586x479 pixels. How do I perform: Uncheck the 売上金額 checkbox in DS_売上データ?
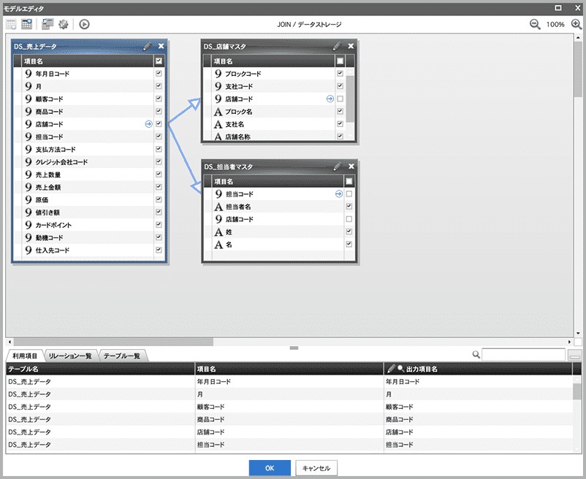[159, 188]
